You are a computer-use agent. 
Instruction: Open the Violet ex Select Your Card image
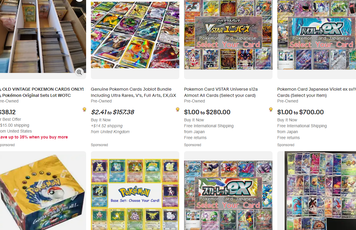[316, 35]
